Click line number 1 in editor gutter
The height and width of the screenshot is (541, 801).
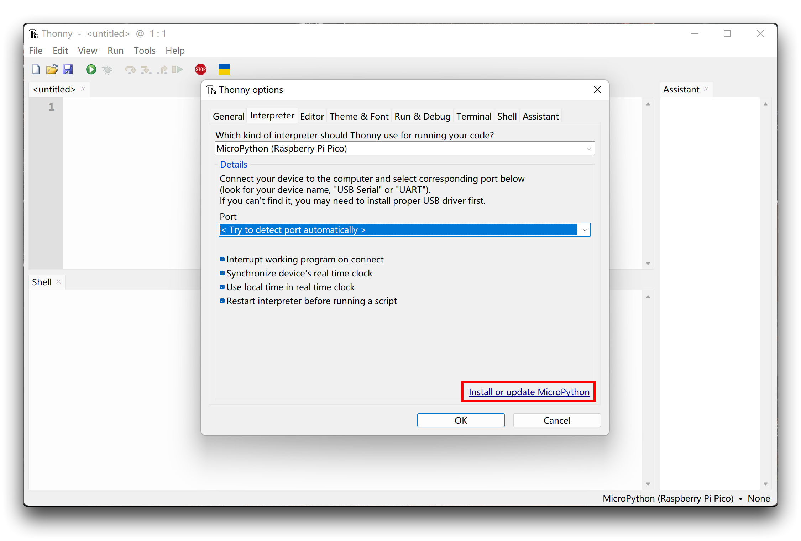click(x=51, y=107)
